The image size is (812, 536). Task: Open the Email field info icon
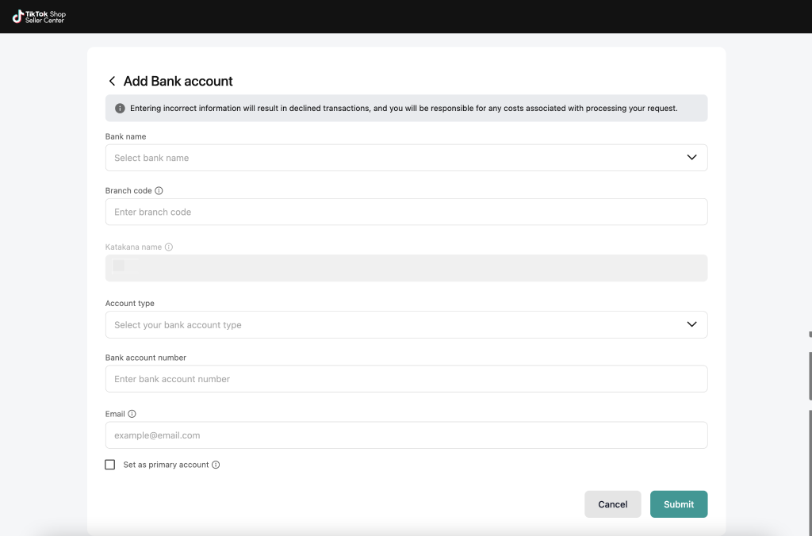click(132, 414)
